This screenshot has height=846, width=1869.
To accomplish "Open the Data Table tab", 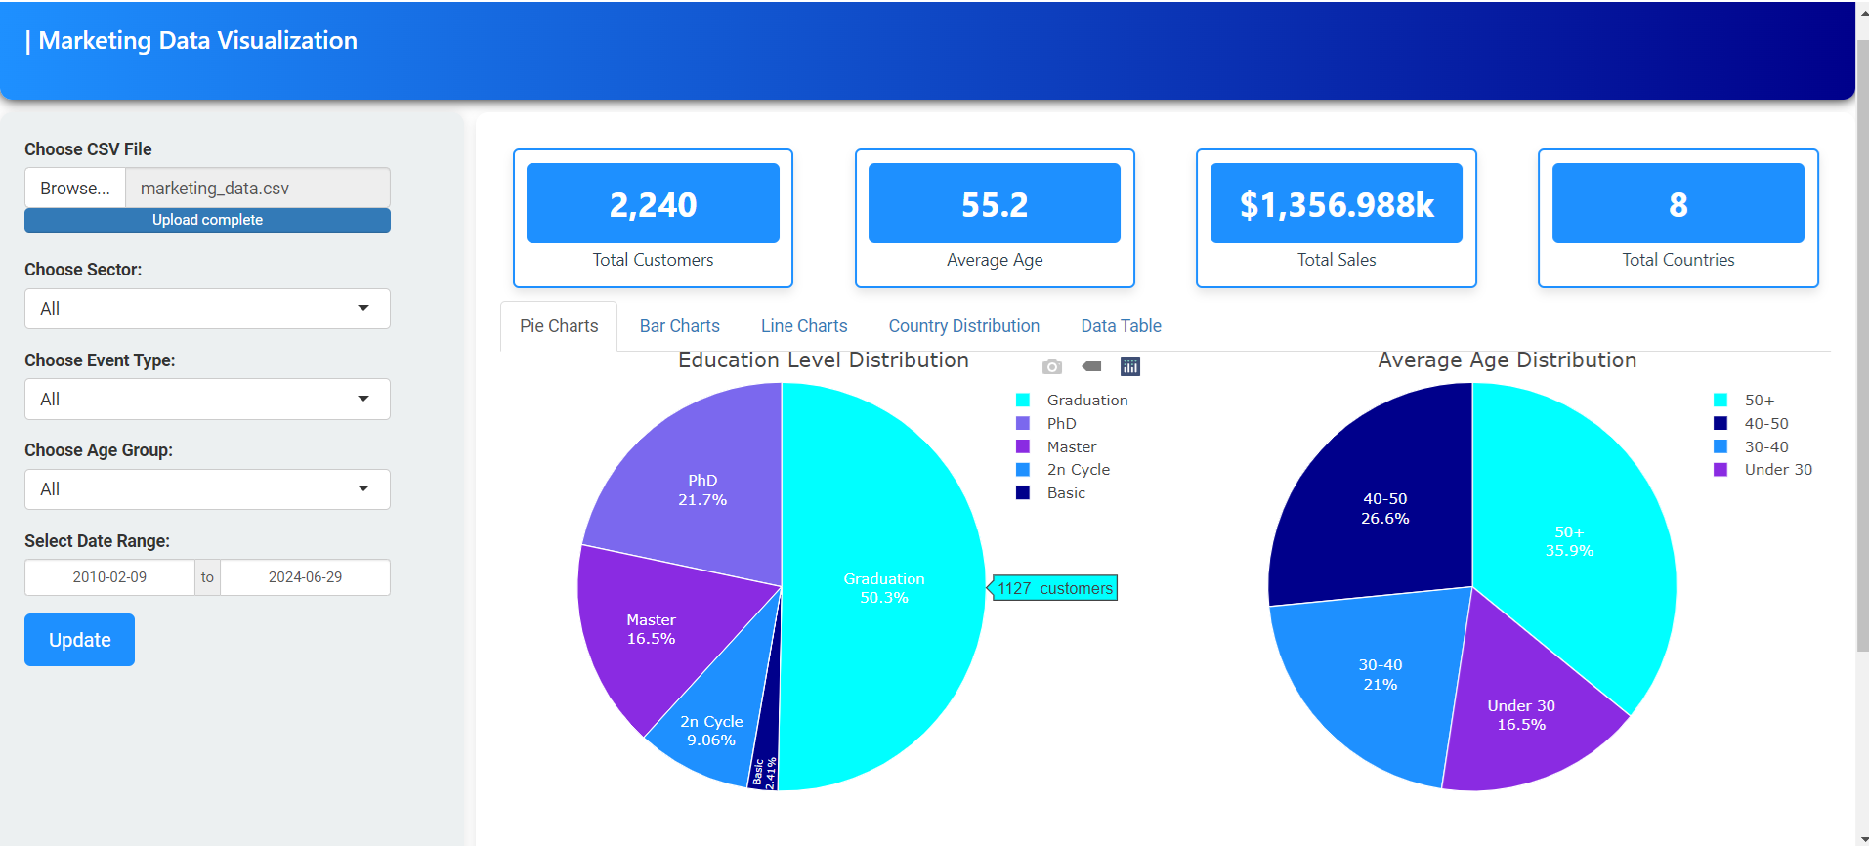I will point(1122,326).
